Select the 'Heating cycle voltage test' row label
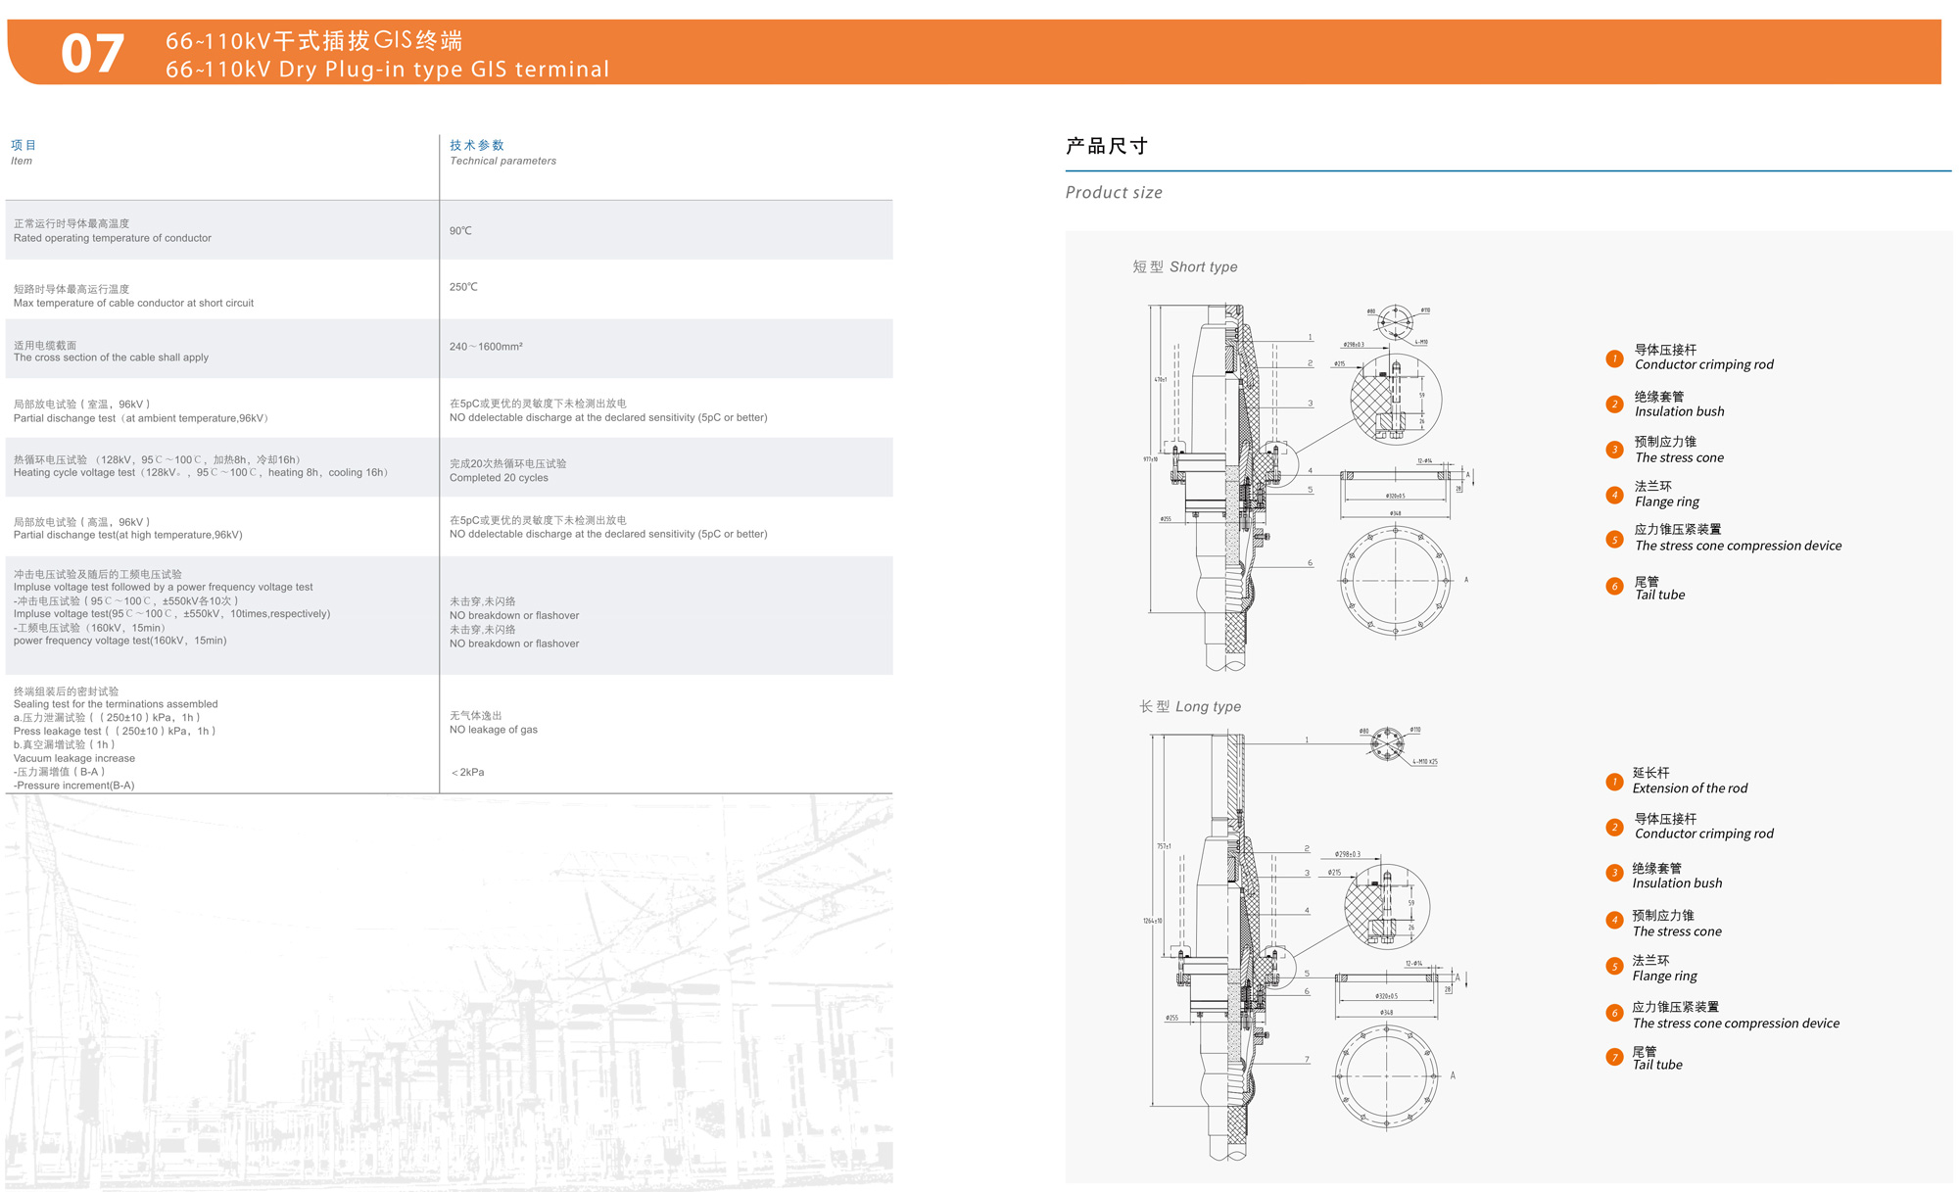 pyautogui.click(x=201, y=472)
